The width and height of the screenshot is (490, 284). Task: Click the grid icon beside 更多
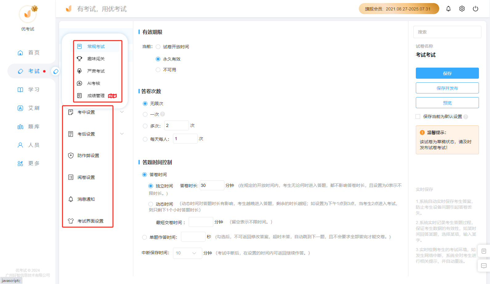tap(20, 164)
